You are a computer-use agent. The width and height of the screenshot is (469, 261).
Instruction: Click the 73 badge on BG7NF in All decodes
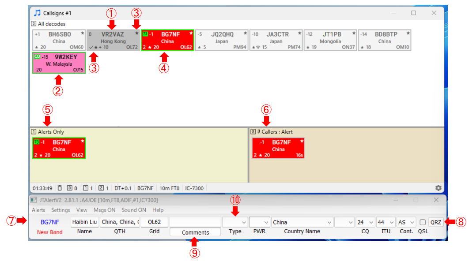145,34
